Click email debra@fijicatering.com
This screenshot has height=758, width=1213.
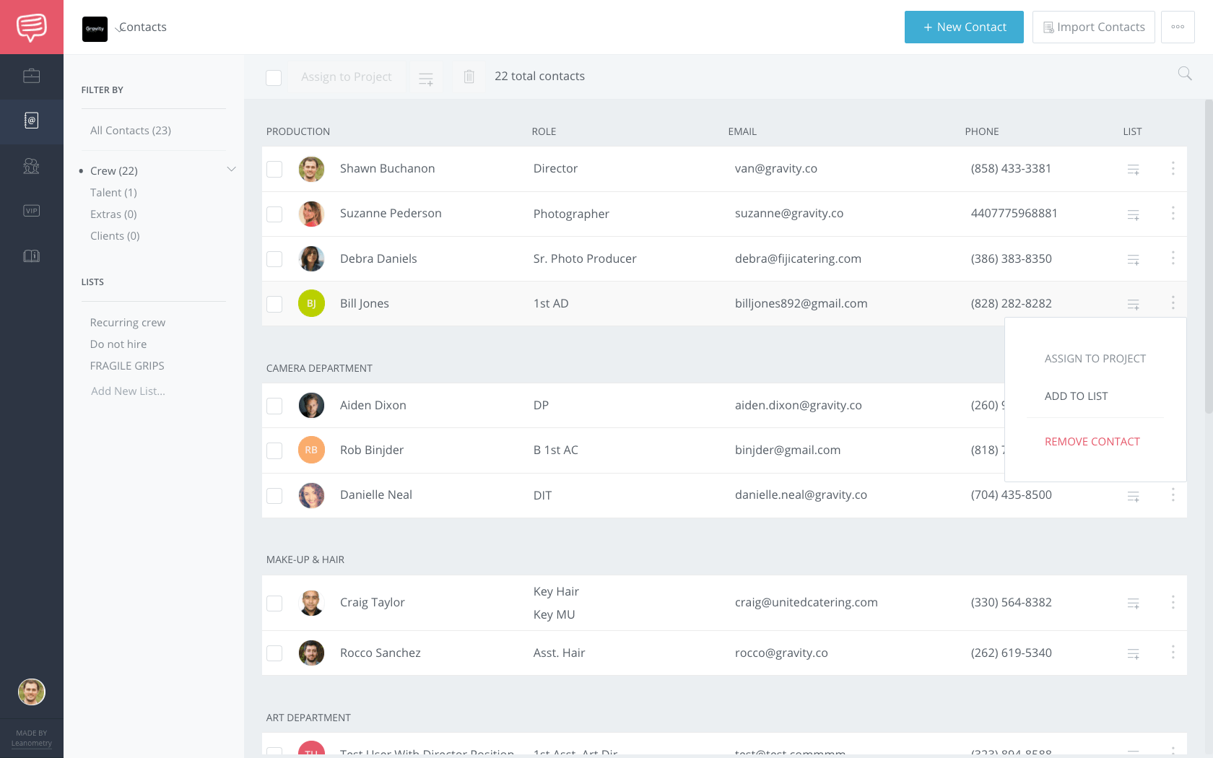pyautogui.click(x=798, y=259)
